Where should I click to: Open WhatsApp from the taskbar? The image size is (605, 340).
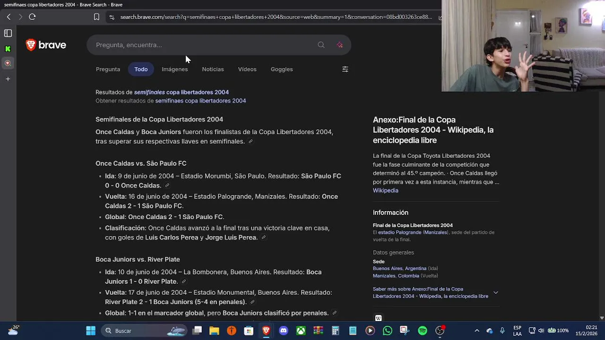[388, 331]
